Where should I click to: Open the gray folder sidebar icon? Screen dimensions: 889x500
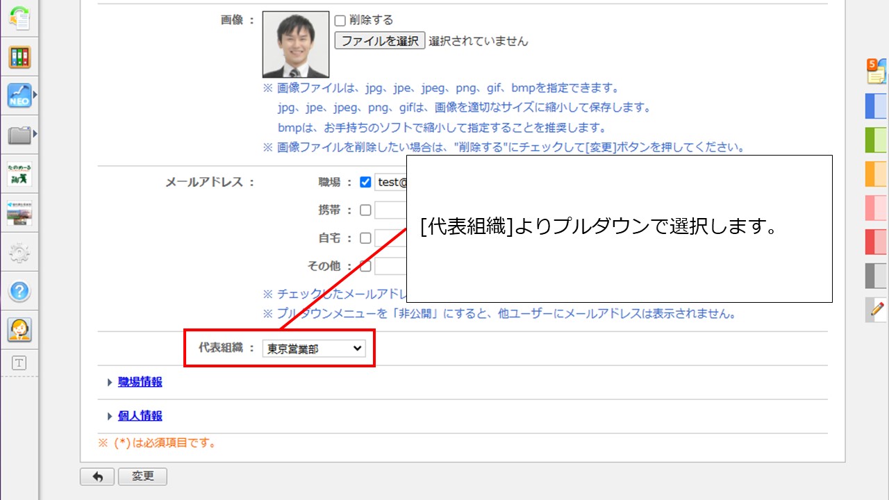[x=19, y=135]
